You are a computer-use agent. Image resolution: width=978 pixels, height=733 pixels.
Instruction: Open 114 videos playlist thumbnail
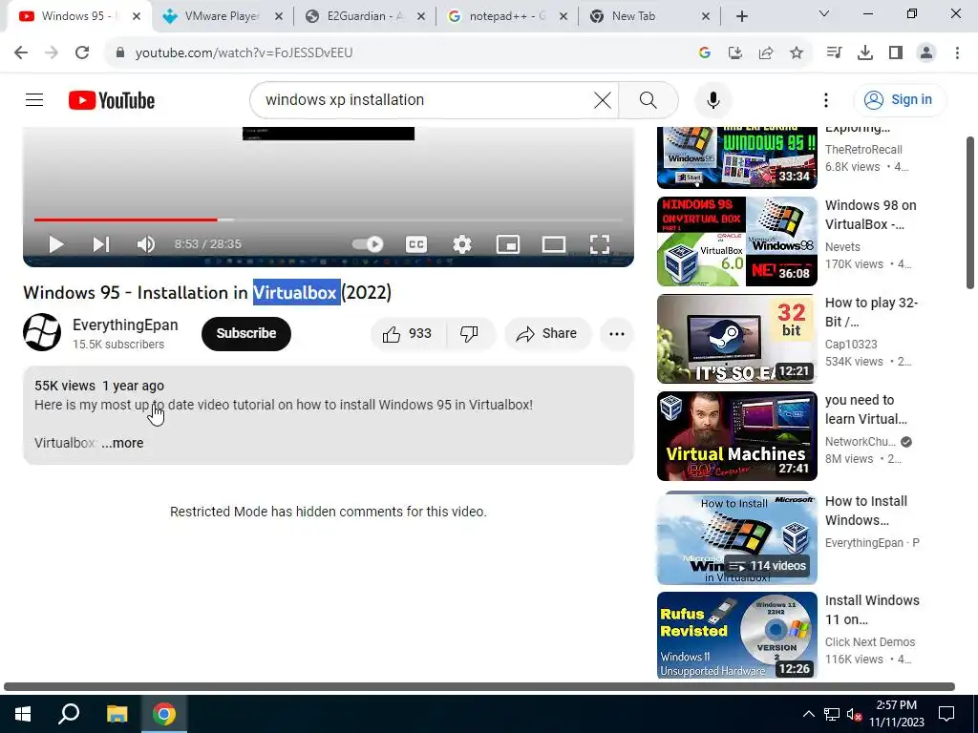pos(736,538)
